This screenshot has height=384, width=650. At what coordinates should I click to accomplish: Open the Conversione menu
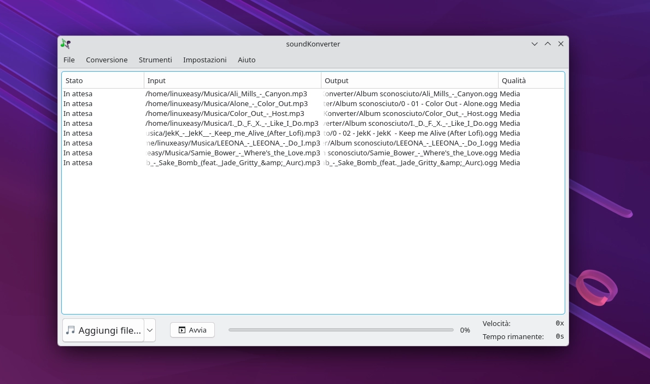(x=107, y=60)
